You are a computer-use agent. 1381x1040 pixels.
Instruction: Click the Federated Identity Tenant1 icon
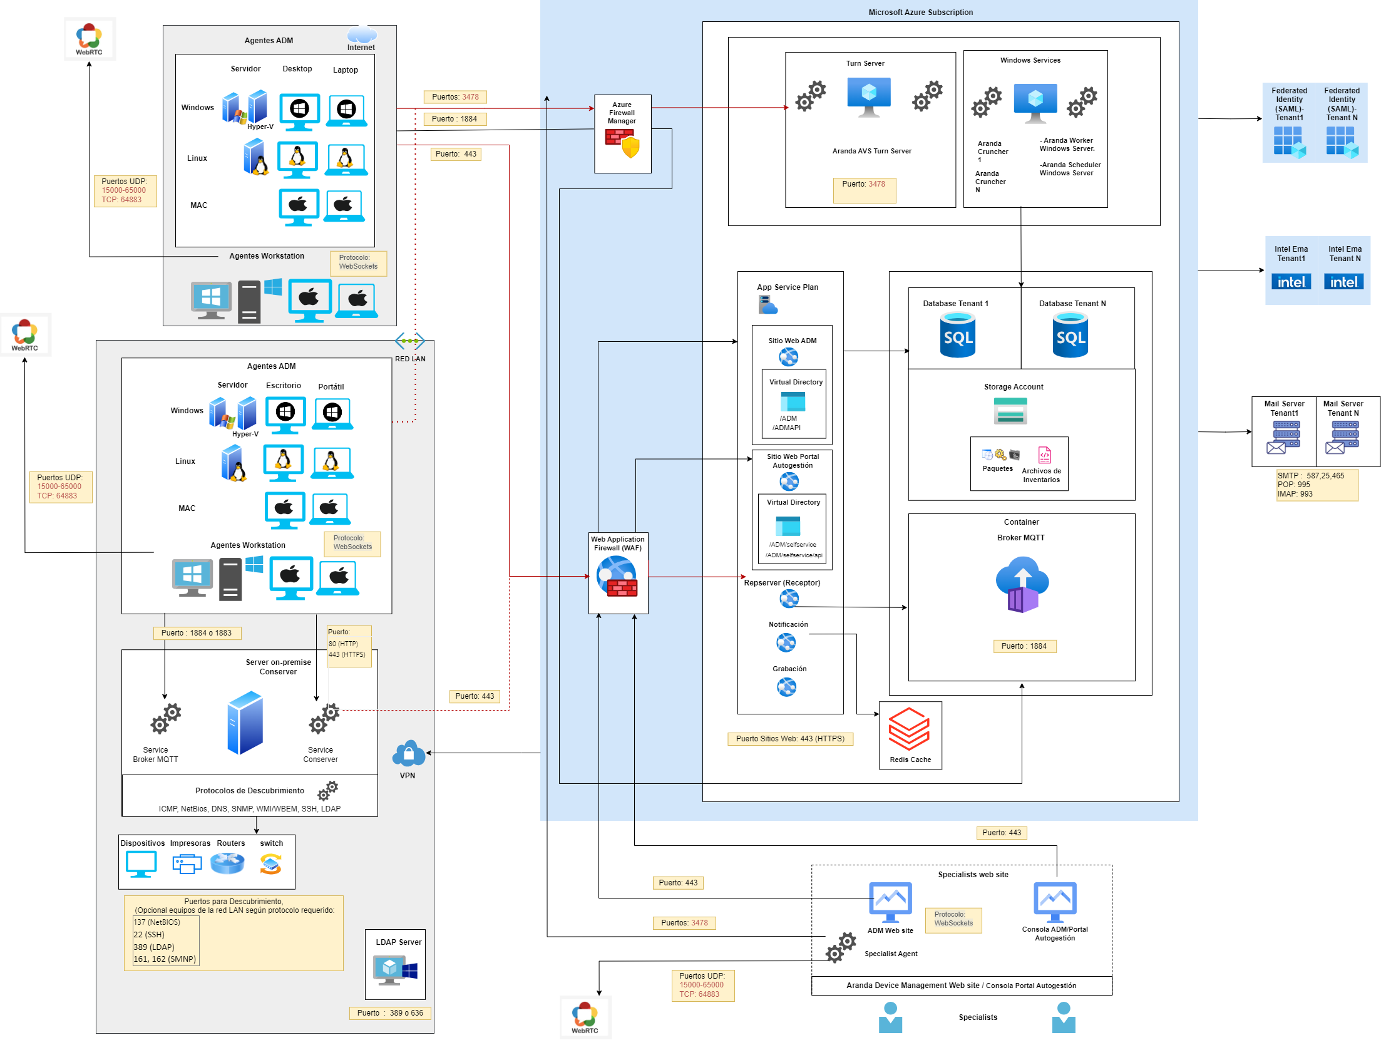[x=1290, y=142]
